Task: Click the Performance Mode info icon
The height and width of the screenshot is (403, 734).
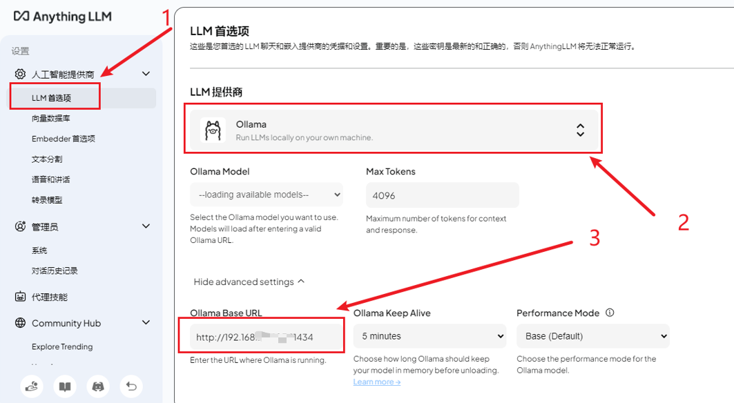Action: [610, 313]
